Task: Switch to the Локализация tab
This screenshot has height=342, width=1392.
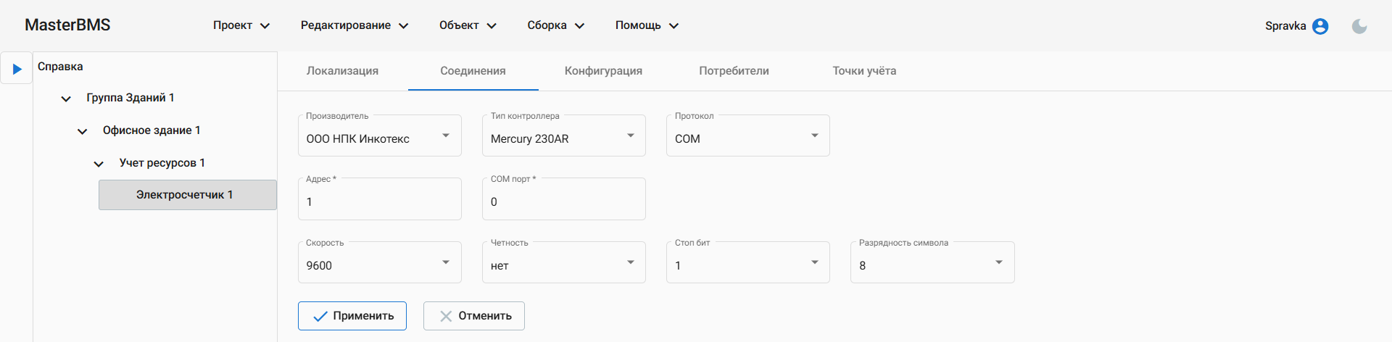Action: pos(342,71)
